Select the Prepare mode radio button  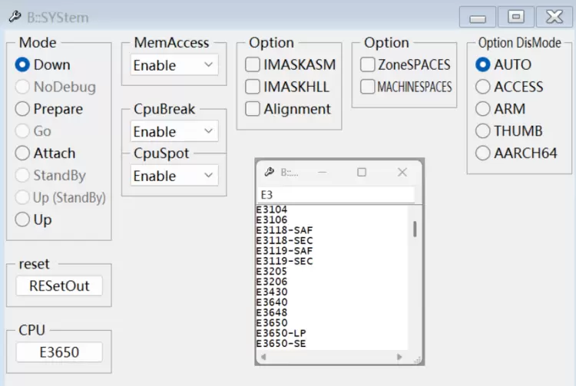[x=23, y=109]
